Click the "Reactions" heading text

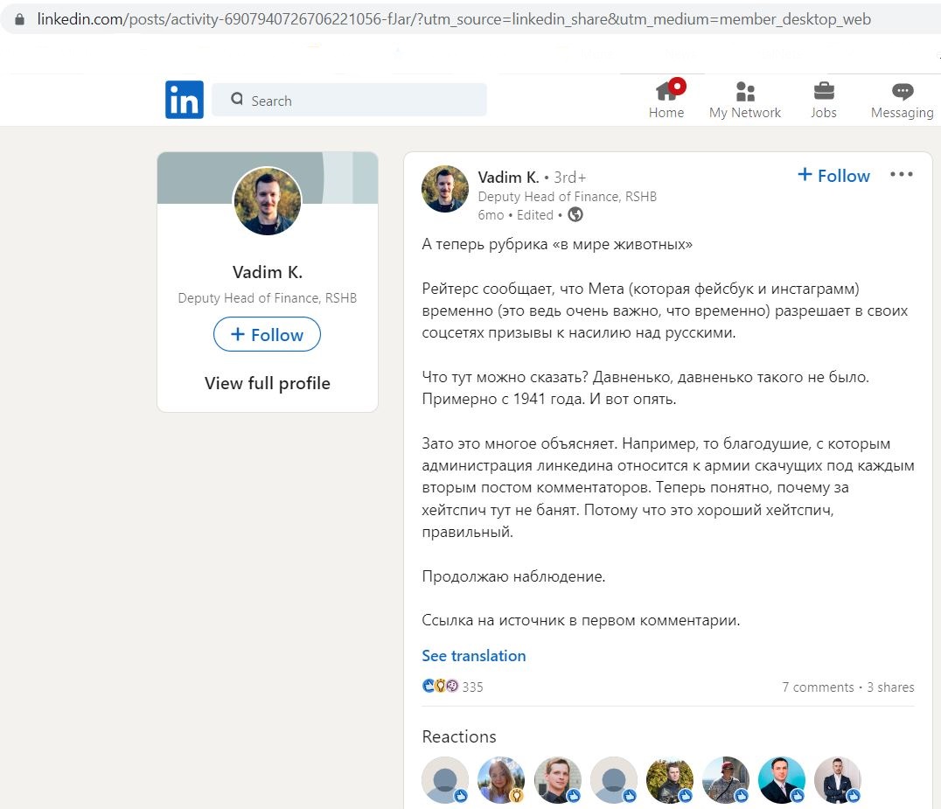459,736
